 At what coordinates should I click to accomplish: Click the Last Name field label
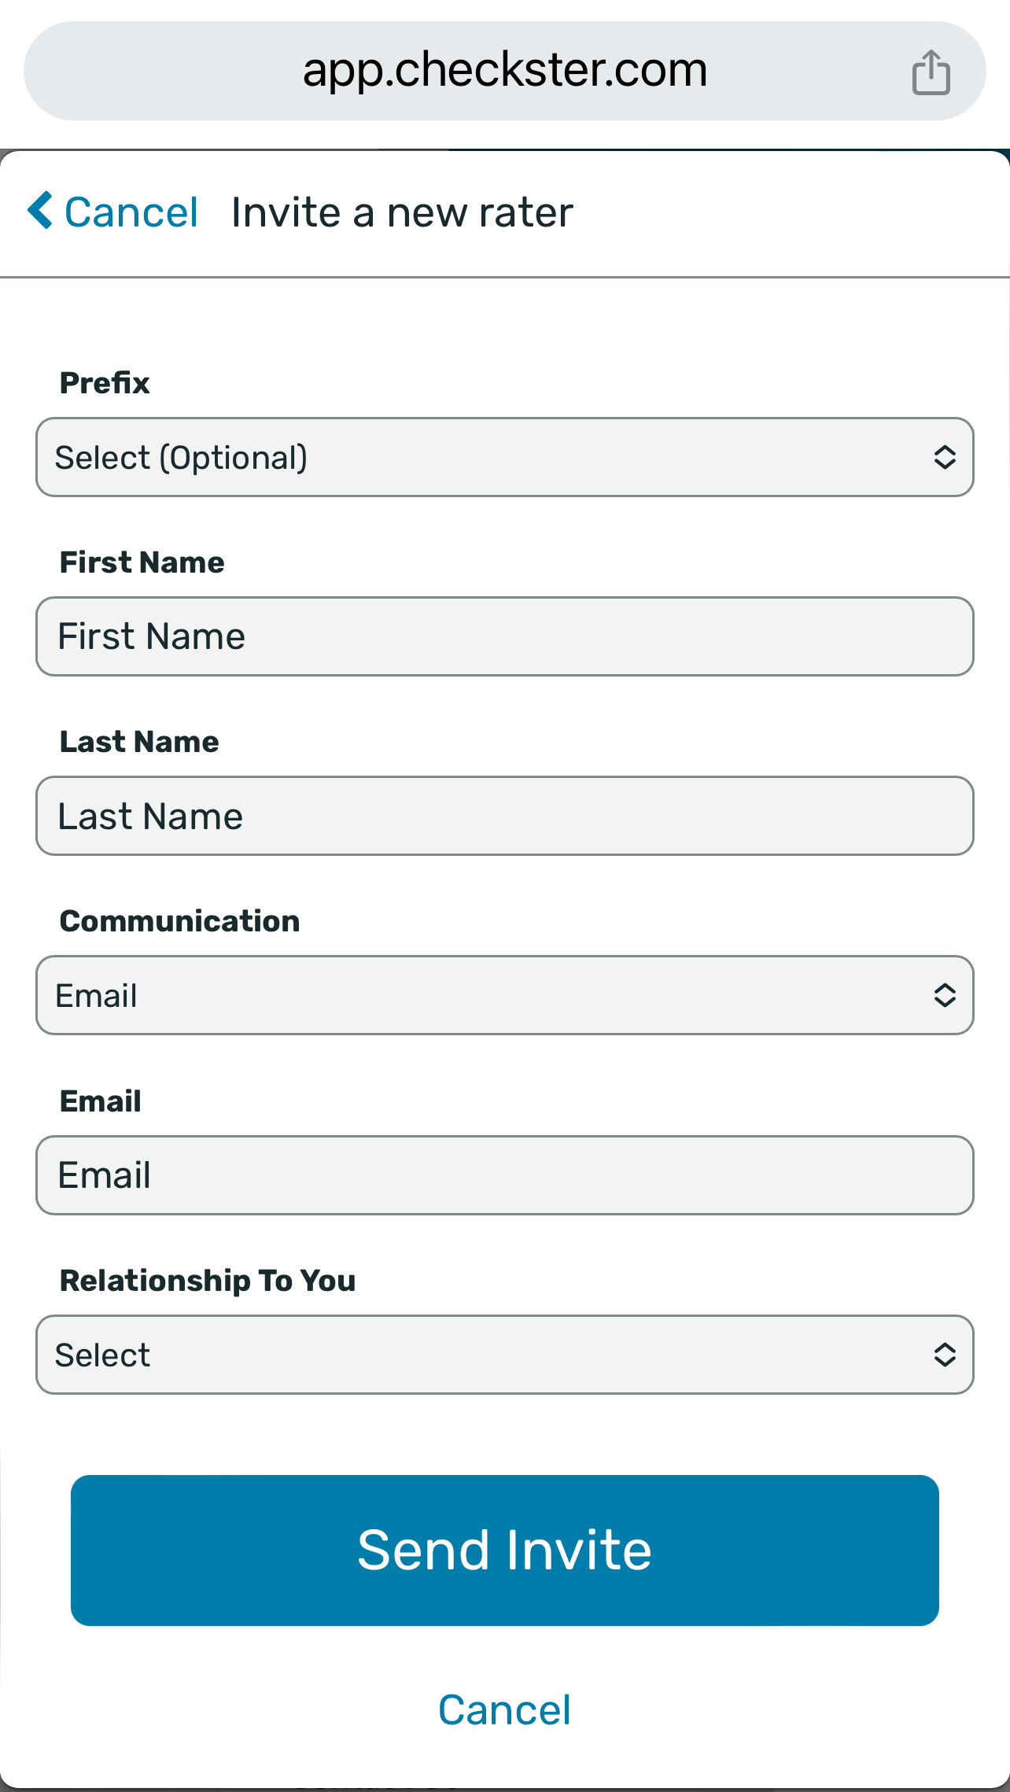tap(139, 742)
